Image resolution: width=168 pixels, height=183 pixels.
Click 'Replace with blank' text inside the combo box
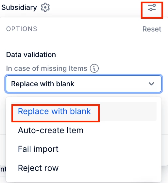coord(42,84)
